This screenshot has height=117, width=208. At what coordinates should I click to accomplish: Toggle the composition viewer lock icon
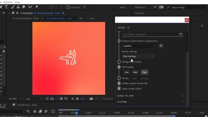17,13
